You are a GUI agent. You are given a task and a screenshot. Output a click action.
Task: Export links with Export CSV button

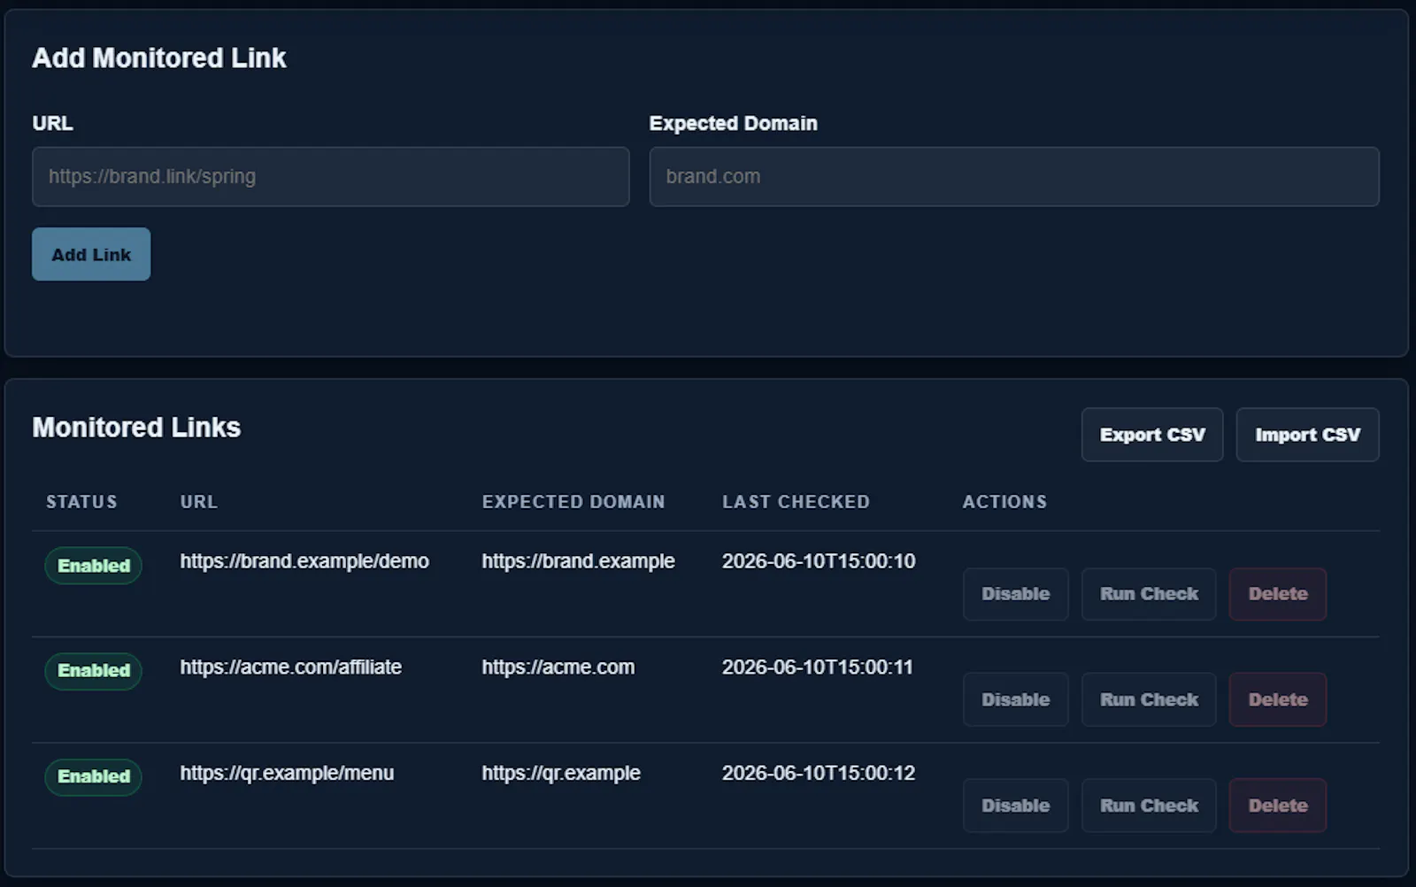click(1152, 435)
